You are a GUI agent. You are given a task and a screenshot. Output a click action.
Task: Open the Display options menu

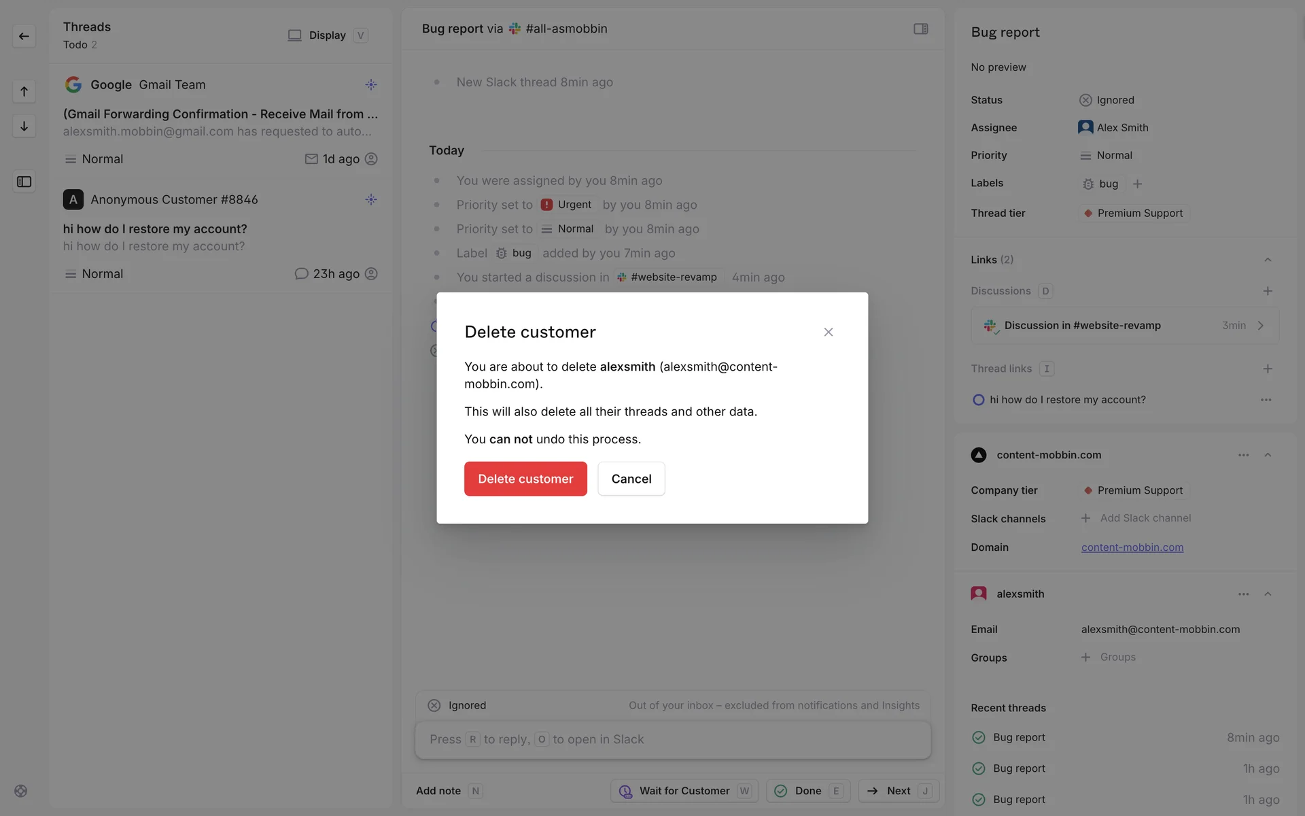tap(327, 35)
